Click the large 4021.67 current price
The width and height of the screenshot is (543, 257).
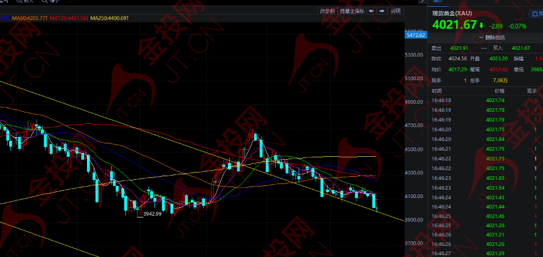pyautogui.click(x=454, y=25)
